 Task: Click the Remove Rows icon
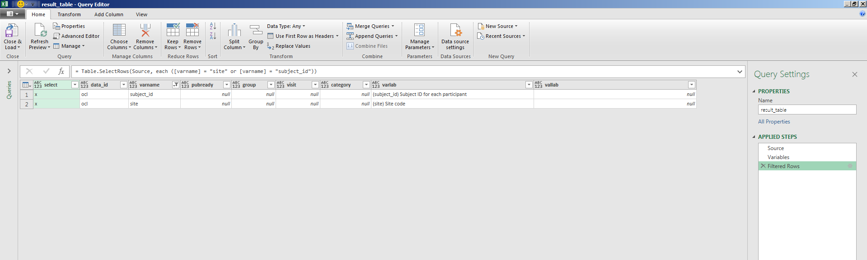192,30
